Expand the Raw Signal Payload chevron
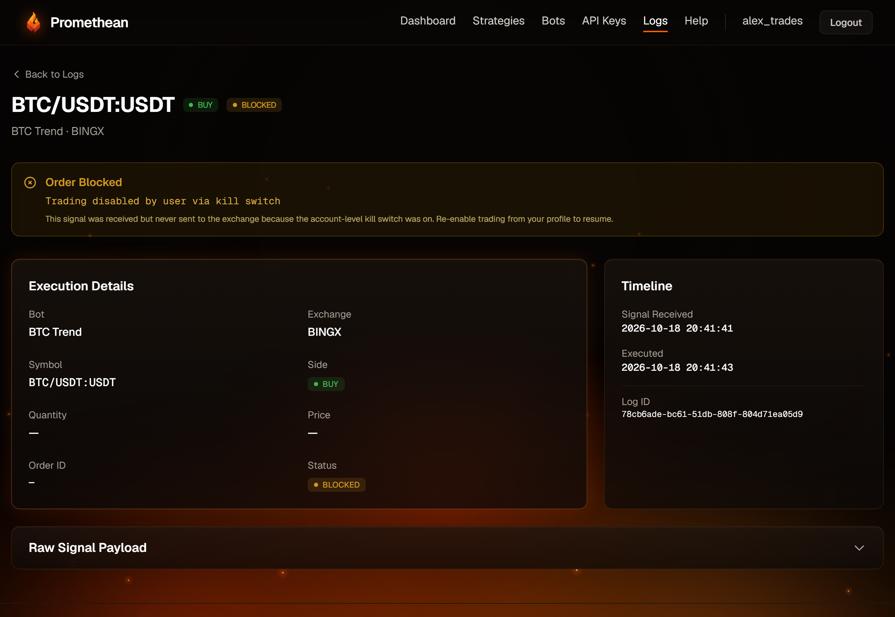 (859, 548)
